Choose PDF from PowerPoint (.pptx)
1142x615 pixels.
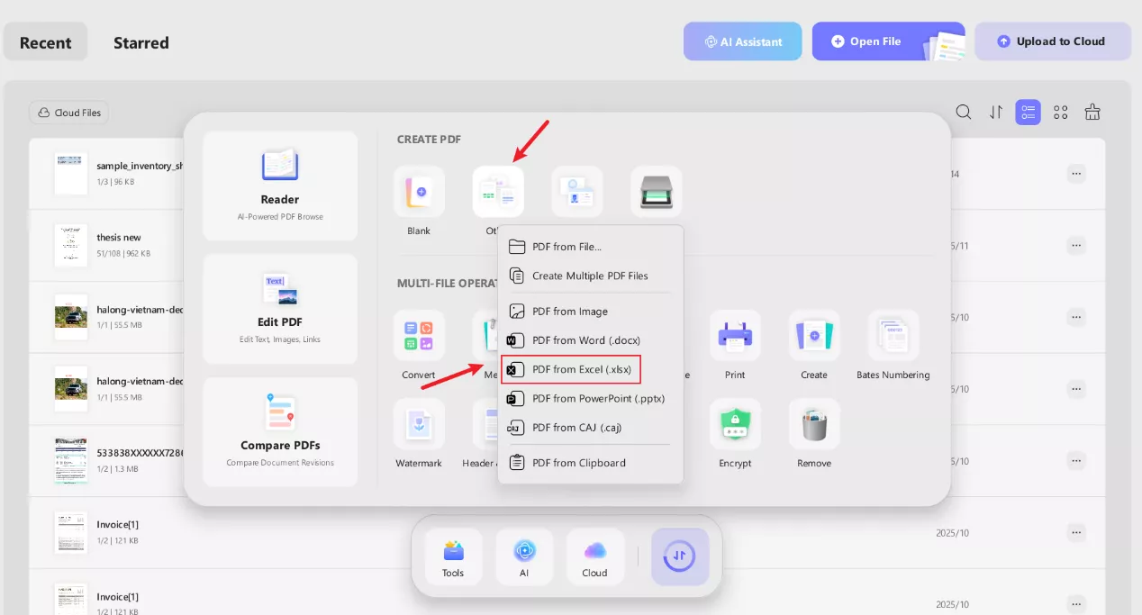point(591,398)
